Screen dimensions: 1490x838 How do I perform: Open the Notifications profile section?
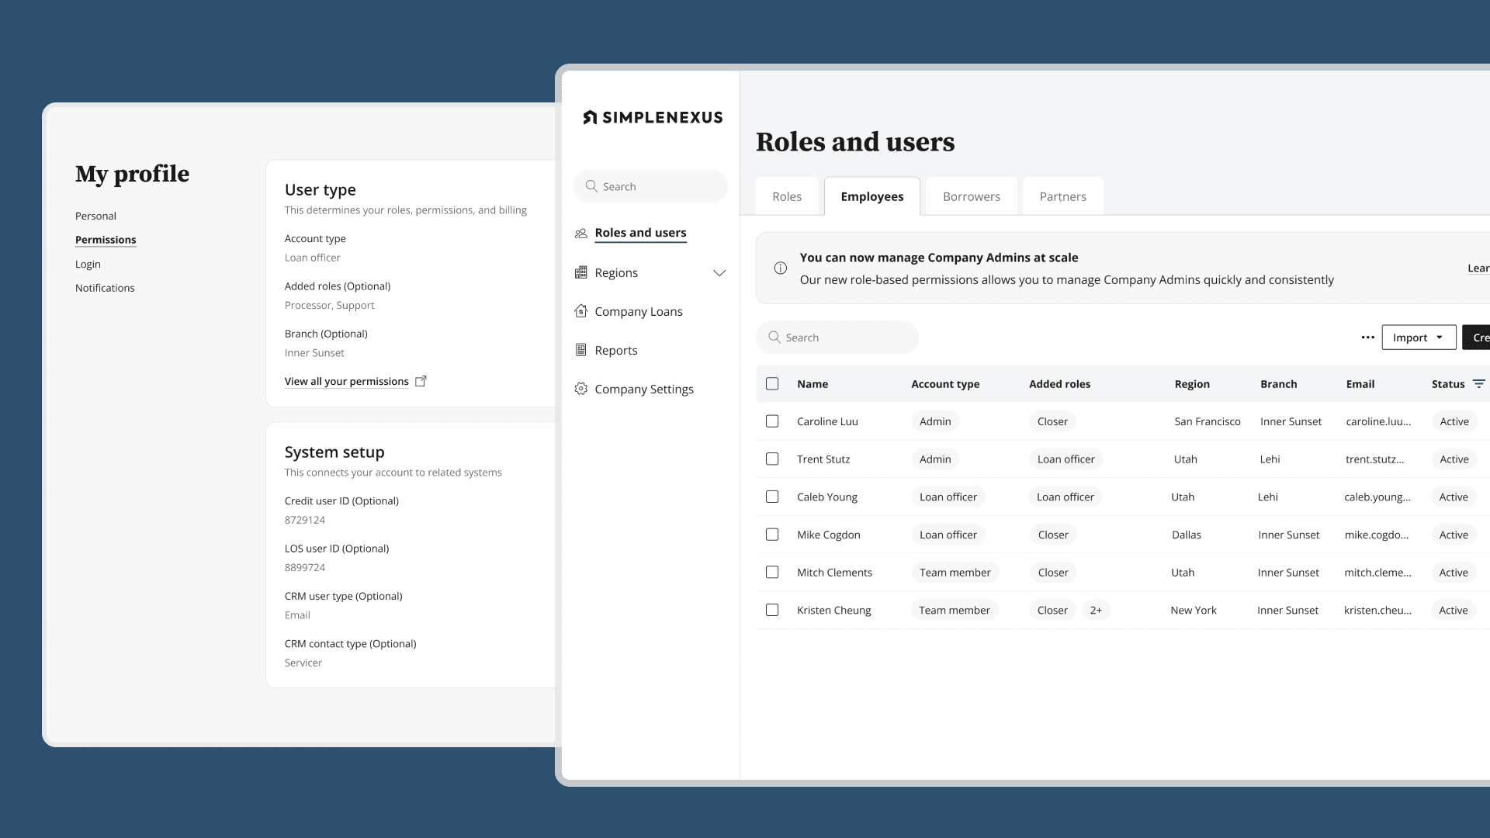point(105,288)
